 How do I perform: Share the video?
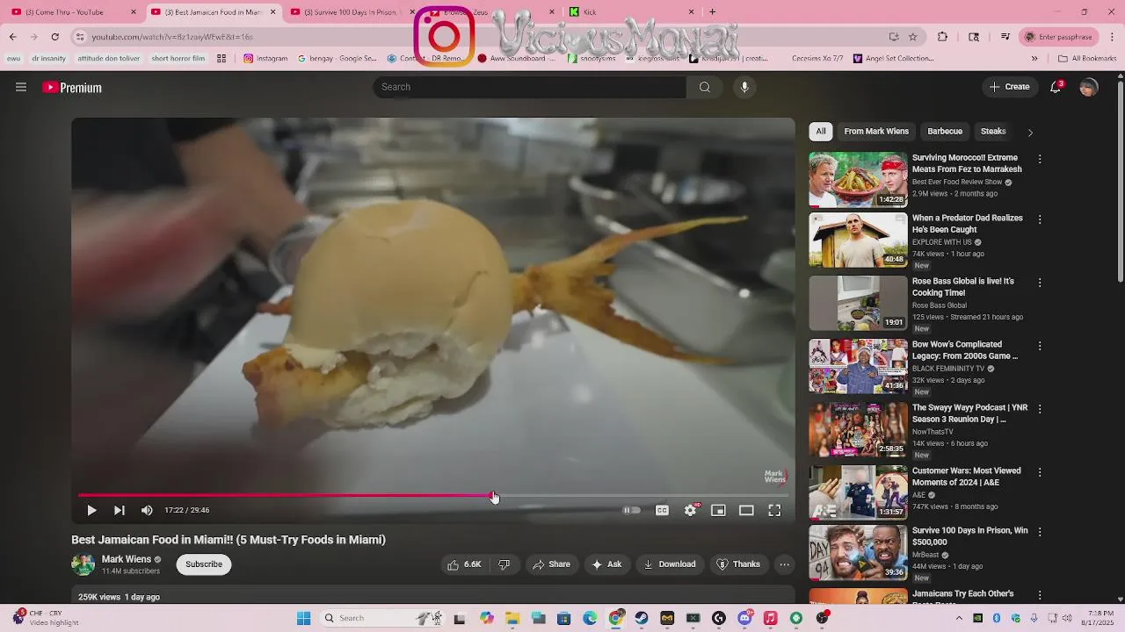point(551,564)
